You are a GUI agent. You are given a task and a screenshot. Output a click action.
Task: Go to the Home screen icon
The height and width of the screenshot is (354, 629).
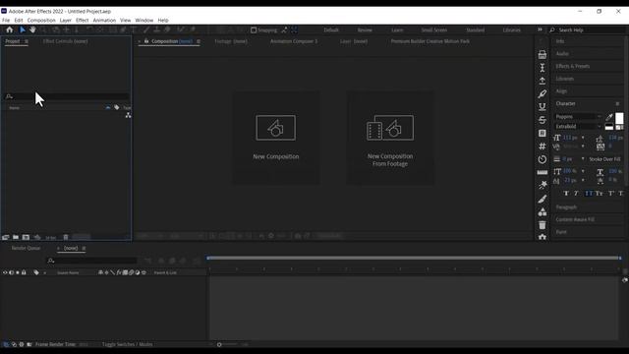9,29
